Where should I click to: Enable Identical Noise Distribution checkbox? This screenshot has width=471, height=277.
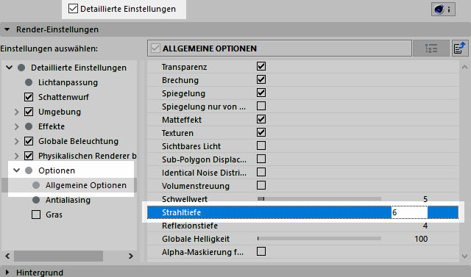pyautogui.click(x=261, y=172)
